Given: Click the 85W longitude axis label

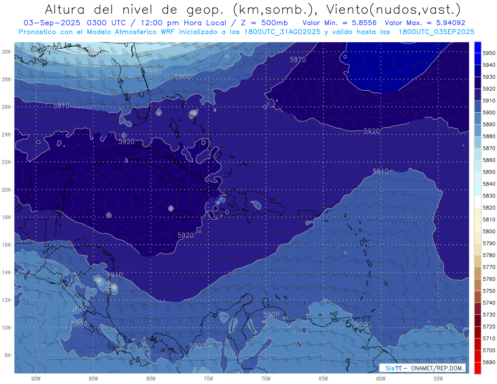Looking at the screenshot, I should tap(93, 379).
